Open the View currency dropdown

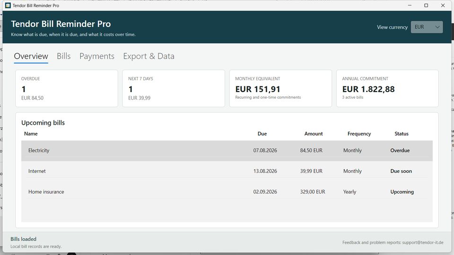(427, 27)
